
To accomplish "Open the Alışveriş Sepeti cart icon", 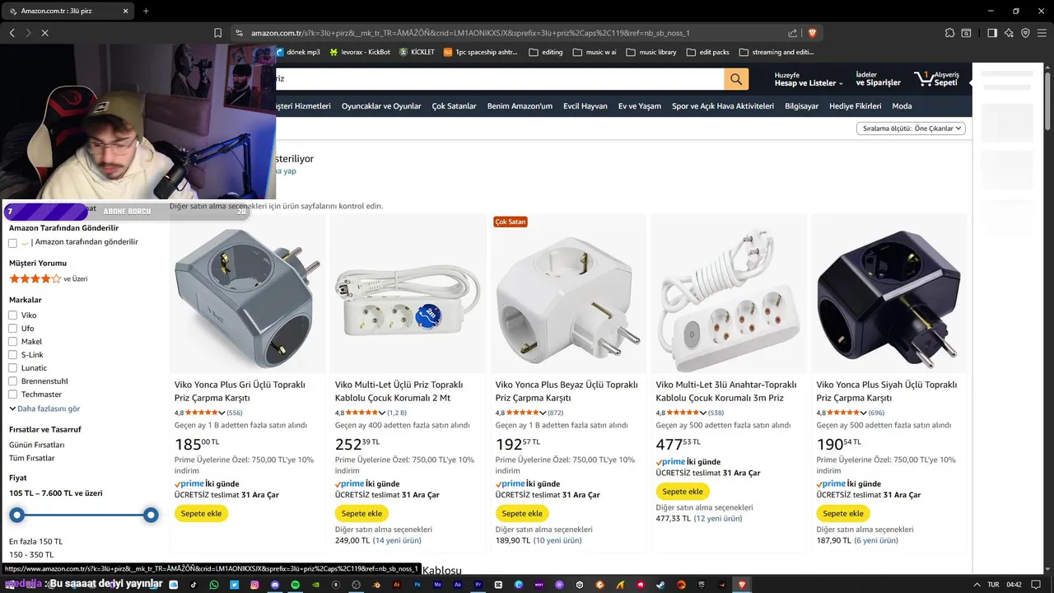I will (x=937, y=79).
